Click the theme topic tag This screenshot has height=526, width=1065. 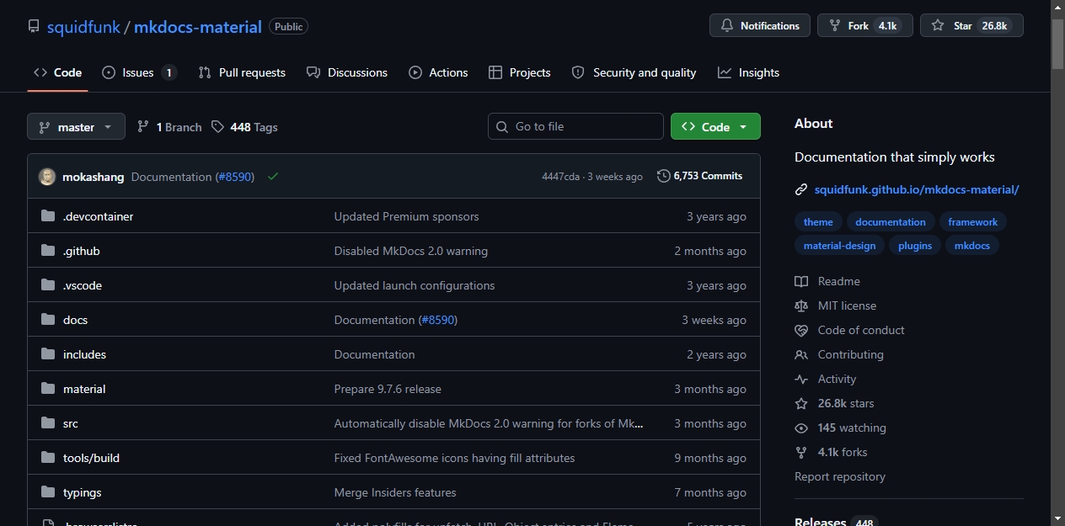coord(818,222)
